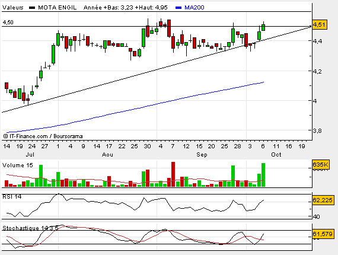
Task: Click the Aou month label
Action: [x=107, y=155]
